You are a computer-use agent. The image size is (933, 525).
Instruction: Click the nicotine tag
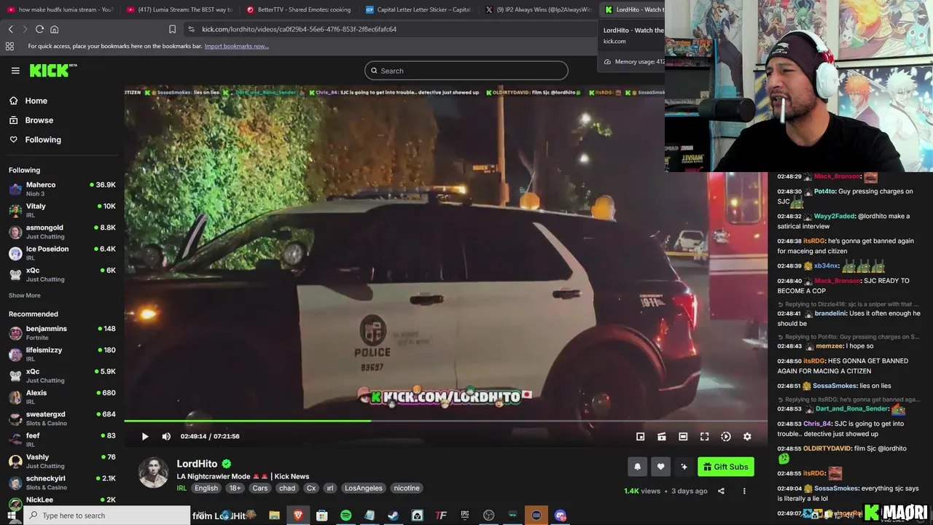407,488
